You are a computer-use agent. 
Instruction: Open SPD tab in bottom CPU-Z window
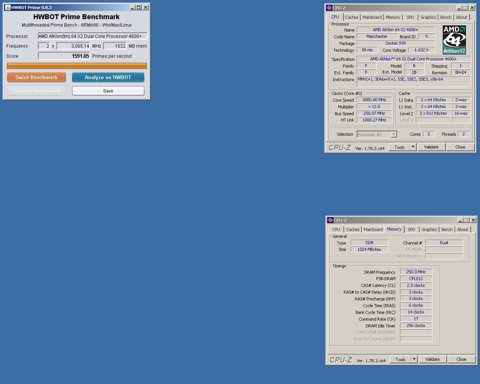[411, 229]
